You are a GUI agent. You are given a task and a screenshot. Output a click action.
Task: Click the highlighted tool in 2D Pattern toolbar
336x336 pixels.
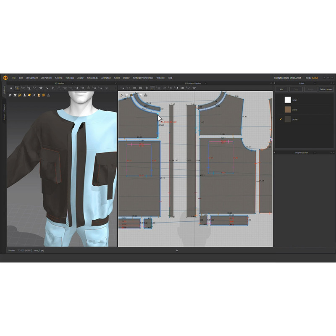(x=153, y=88)
